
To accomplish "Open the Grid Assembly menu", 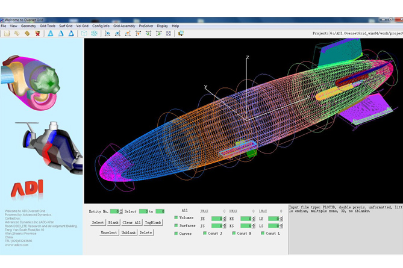I will pyautogui.click(x=124, y=26).
